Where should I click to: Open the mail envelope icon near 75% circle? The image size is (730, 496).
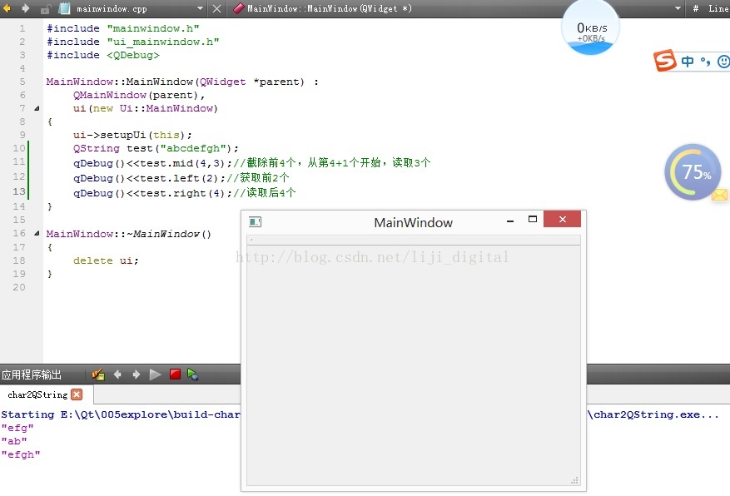[x=719, y=195]
